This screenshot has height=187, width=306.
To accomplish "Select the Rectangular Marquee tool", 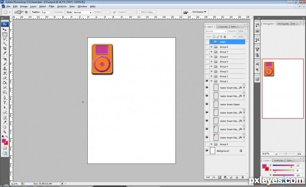I will point(5,34).
